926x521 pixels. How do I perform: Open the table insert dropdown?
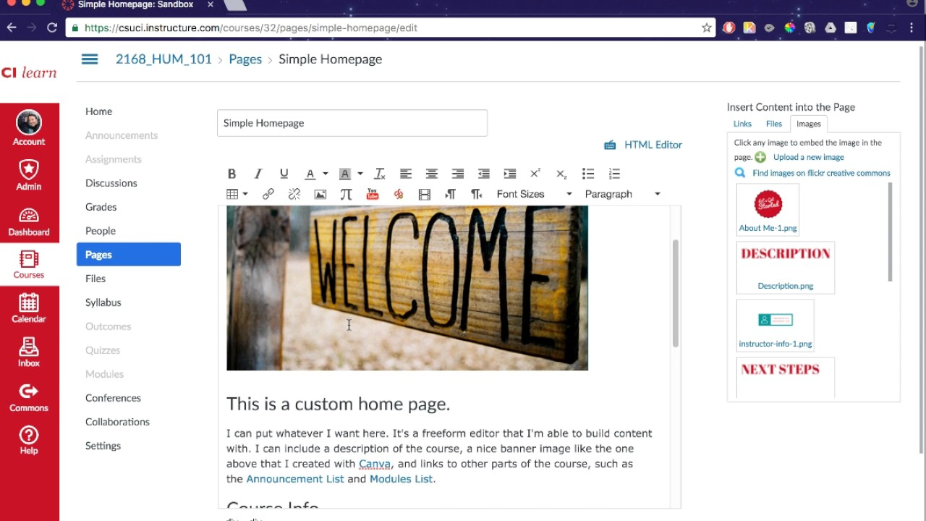(x=237, y=194)
